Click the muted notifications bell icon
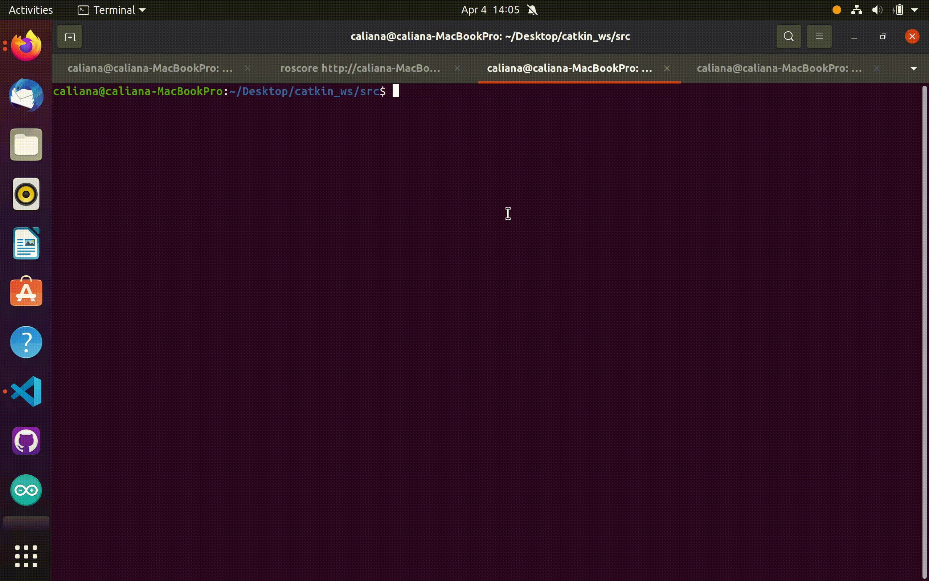929x581 pixels. click(x=532, y=10)
